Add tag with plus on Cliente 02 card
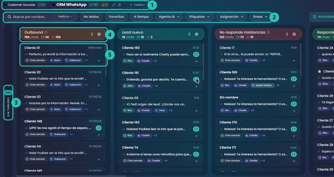Image resolution: width=334 pixels, height=177 pixels. click(x=99, y=85)
